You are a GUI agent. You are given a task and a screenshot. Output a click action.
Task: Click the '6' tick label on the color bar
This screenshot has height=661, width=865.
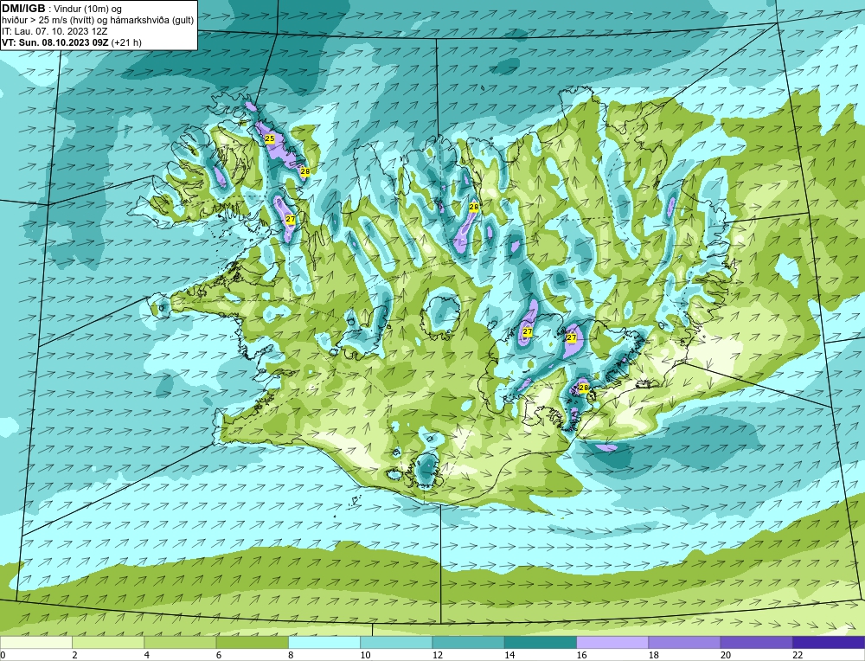point(219,655)
